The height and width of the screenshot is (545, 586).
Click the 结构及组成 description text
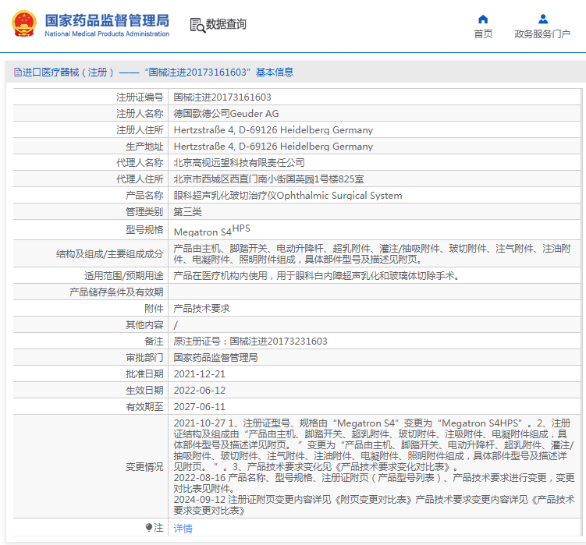tap(372, 253)
